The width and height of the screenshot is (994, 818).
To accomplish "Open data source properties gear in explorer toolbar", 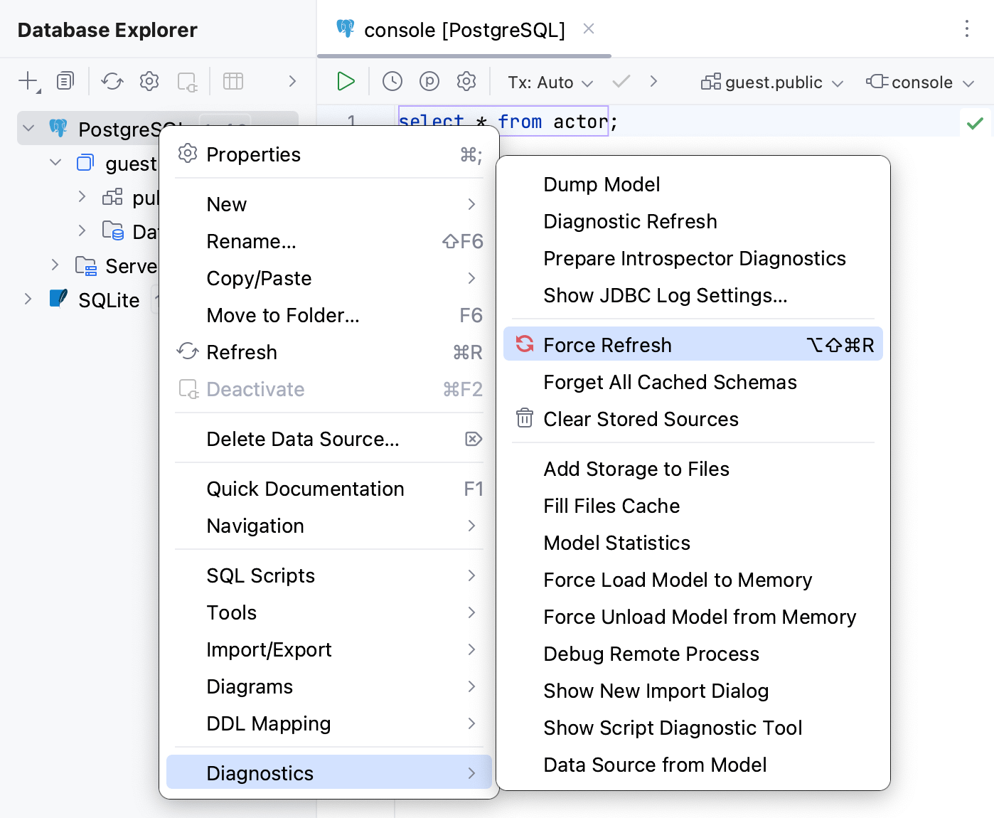I will click(x=149, y=82).
